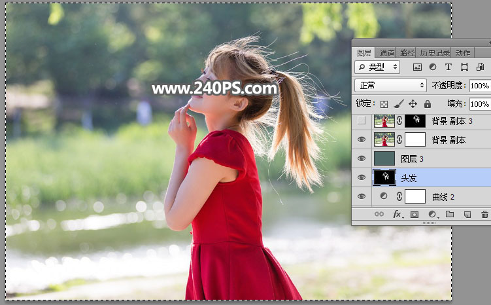This screenshot has height=305, width=491.
Task: Switch to the 历史记录 tab
Action: (435, 52)
